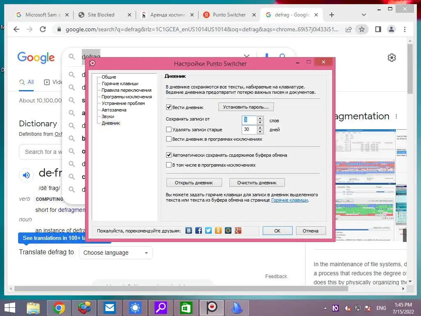The image size is (421, 316).
Task: Click the days count input field
Action: click(250, 130)
